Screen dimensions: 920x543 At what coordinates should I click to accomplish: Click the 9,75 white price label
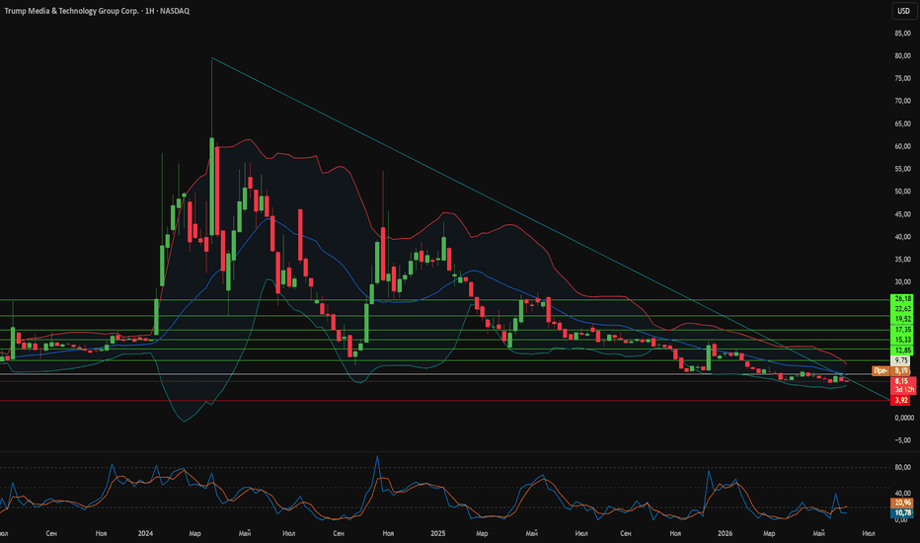pyautogui.click(x=900, y=360)
